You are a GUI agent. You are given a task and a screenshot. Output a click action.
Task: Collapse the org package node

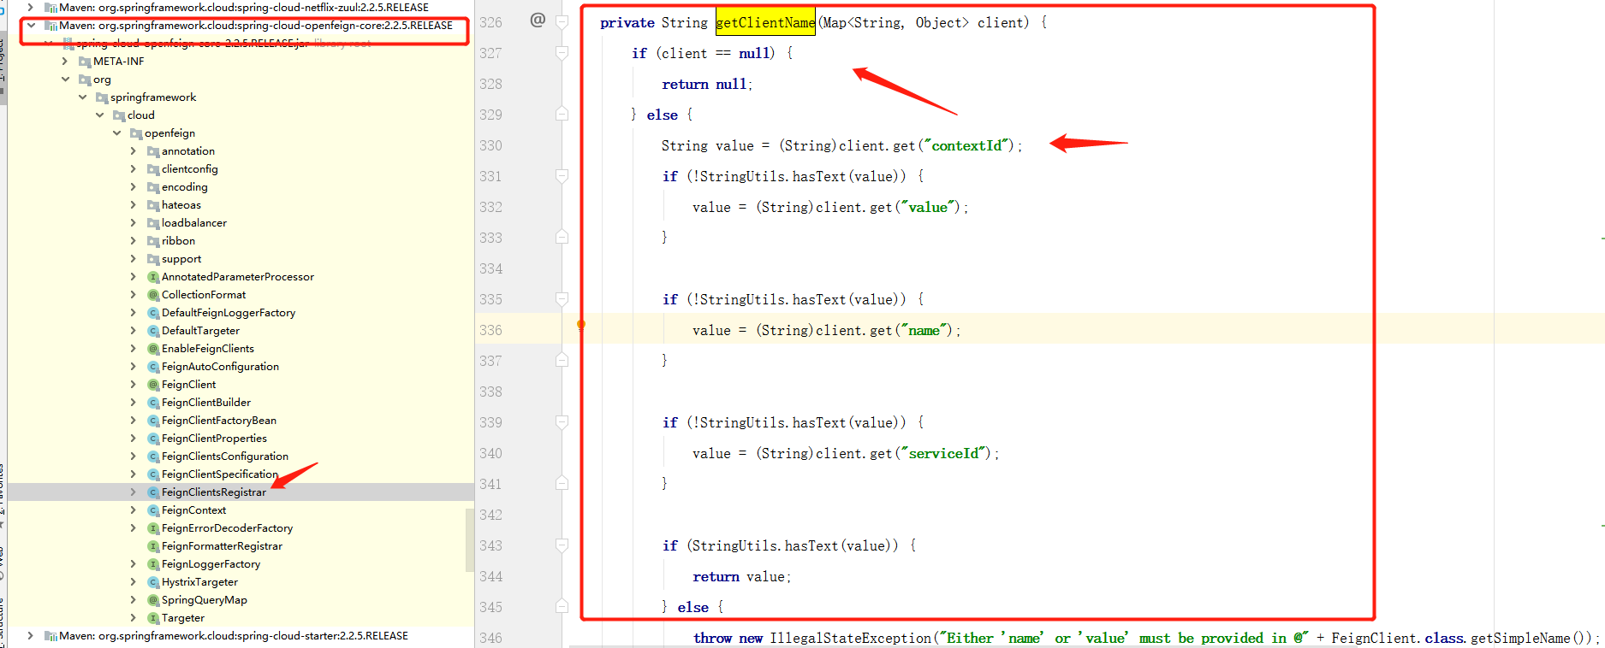pyautogui.click(x=65, y=80)
